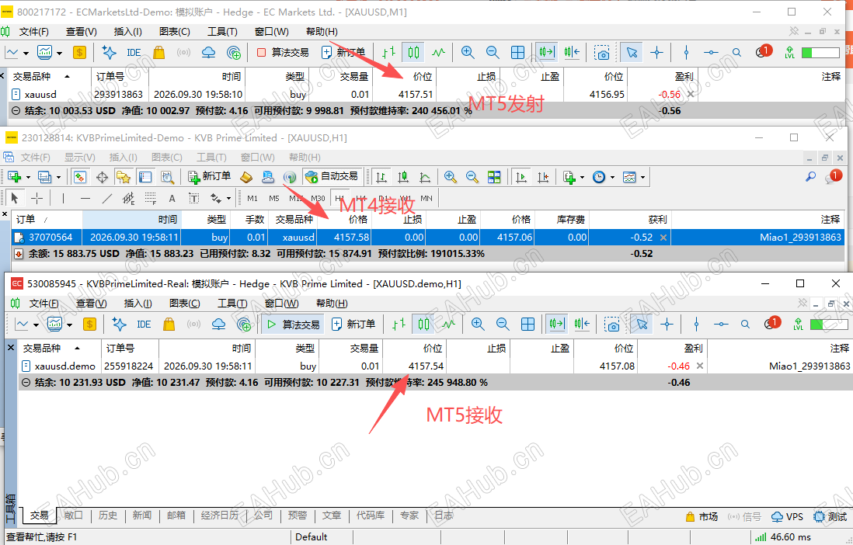Open line chart dropdown arrow in EC Markets toolbar
This screenshot has width=853, height=545.
[x=26, y=54]
